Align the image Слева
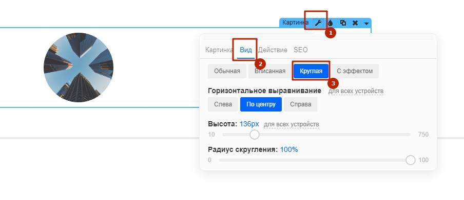Screen dimensions: 464x200 pyautogui.click(x=223, y=104)
